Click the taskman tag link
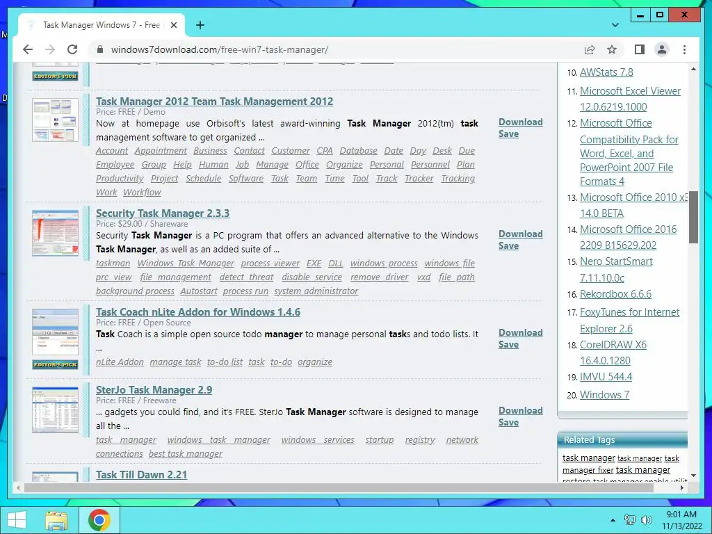712x534 pixels. (x=113, y=264)
